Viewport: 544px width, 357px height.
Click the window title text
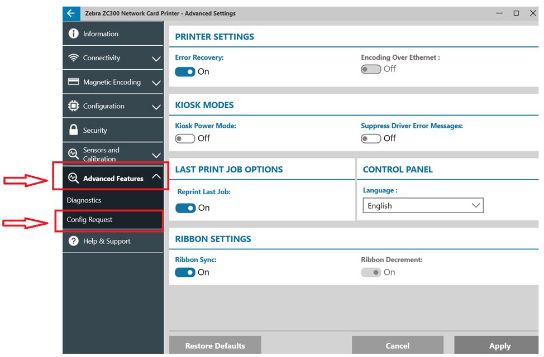160,13
